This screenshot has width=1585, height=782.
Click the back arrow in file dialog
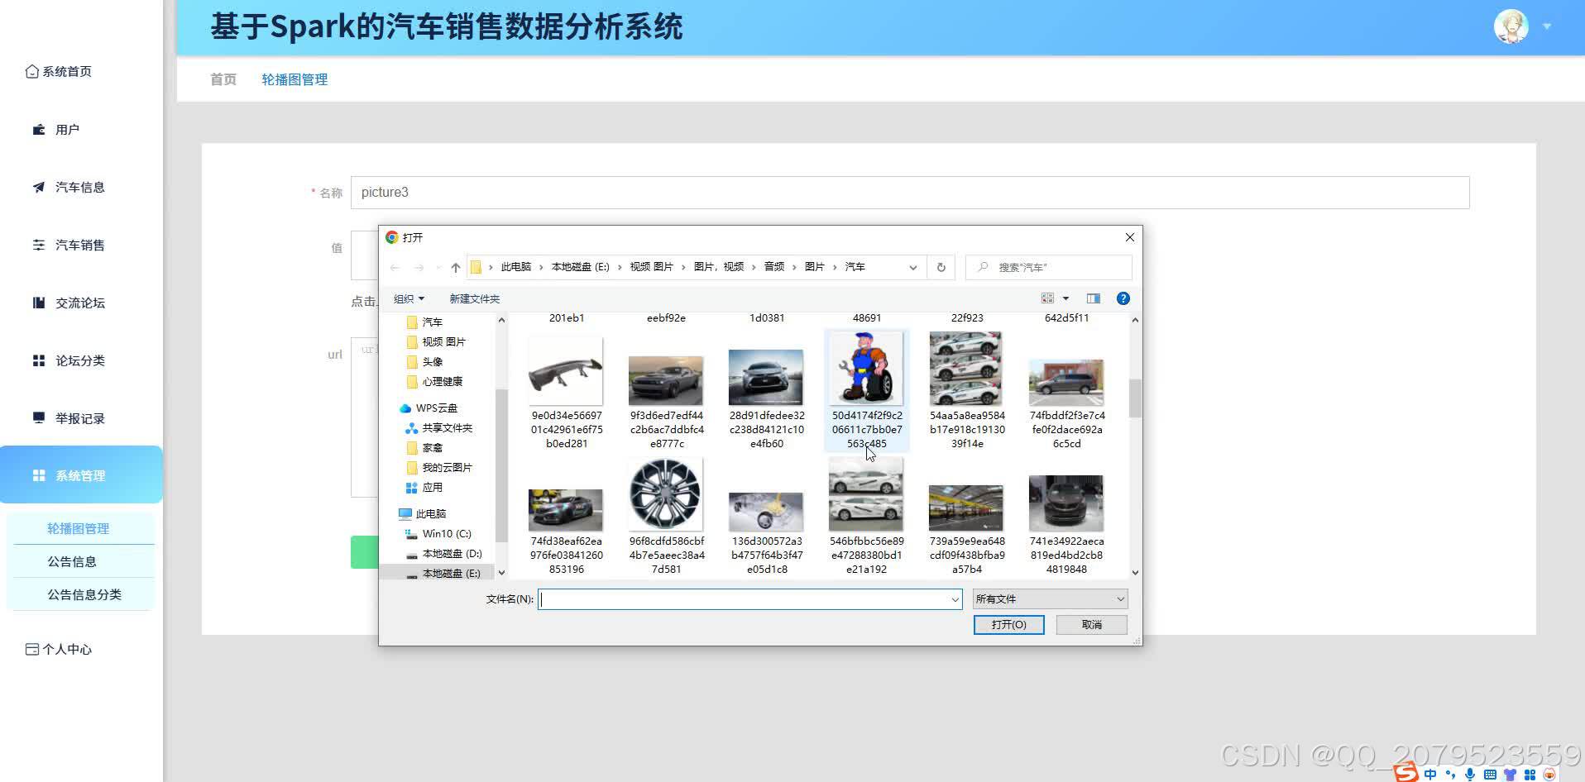tap(395, 267)
